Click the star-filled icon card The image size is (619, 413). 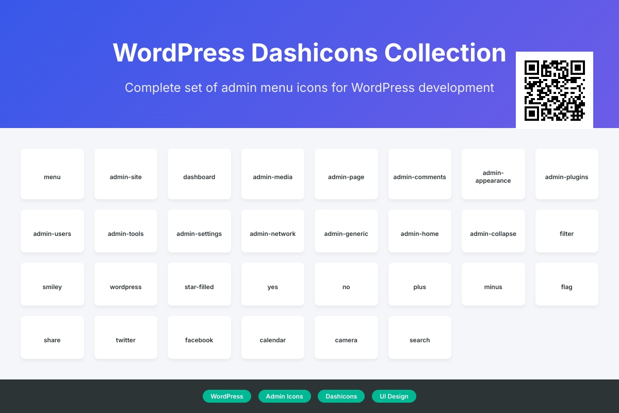[x=199, y=284]
